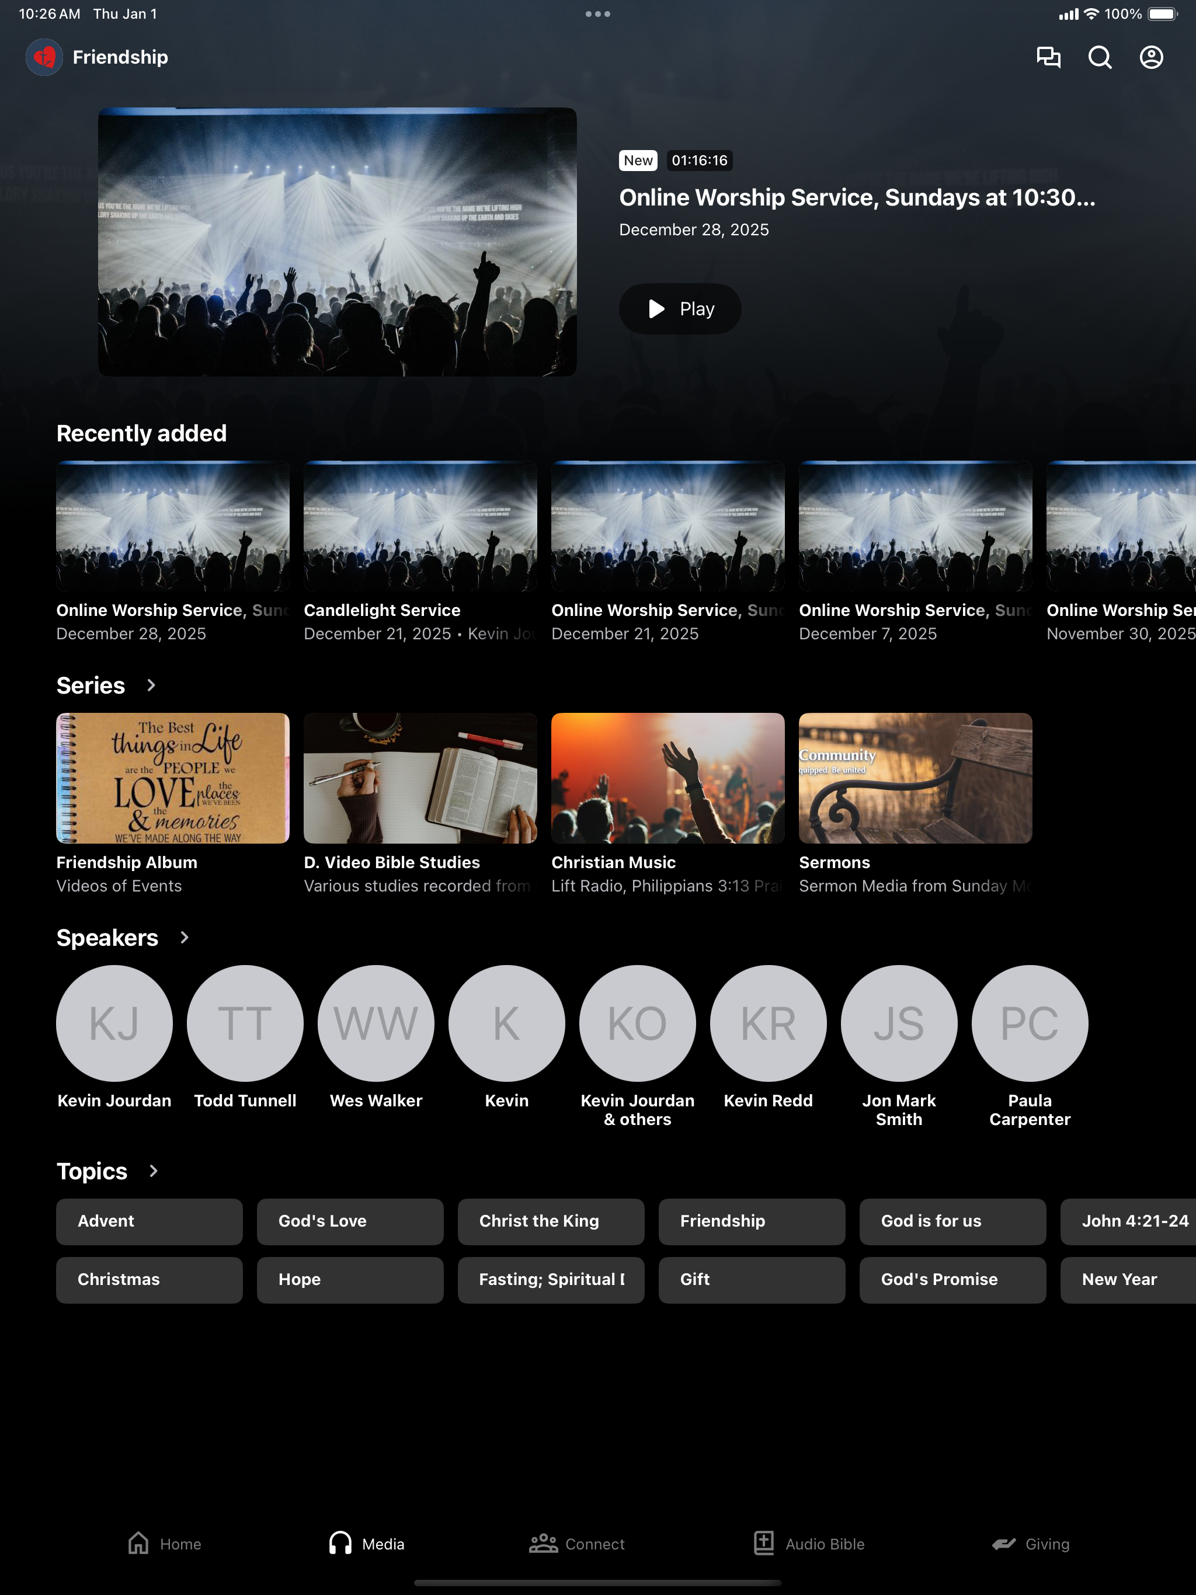The width and height of the screenshot is (1196, 1595).
Task: Select speaker Todd Tunnell avatar
Action: [x=245, y=1023]
